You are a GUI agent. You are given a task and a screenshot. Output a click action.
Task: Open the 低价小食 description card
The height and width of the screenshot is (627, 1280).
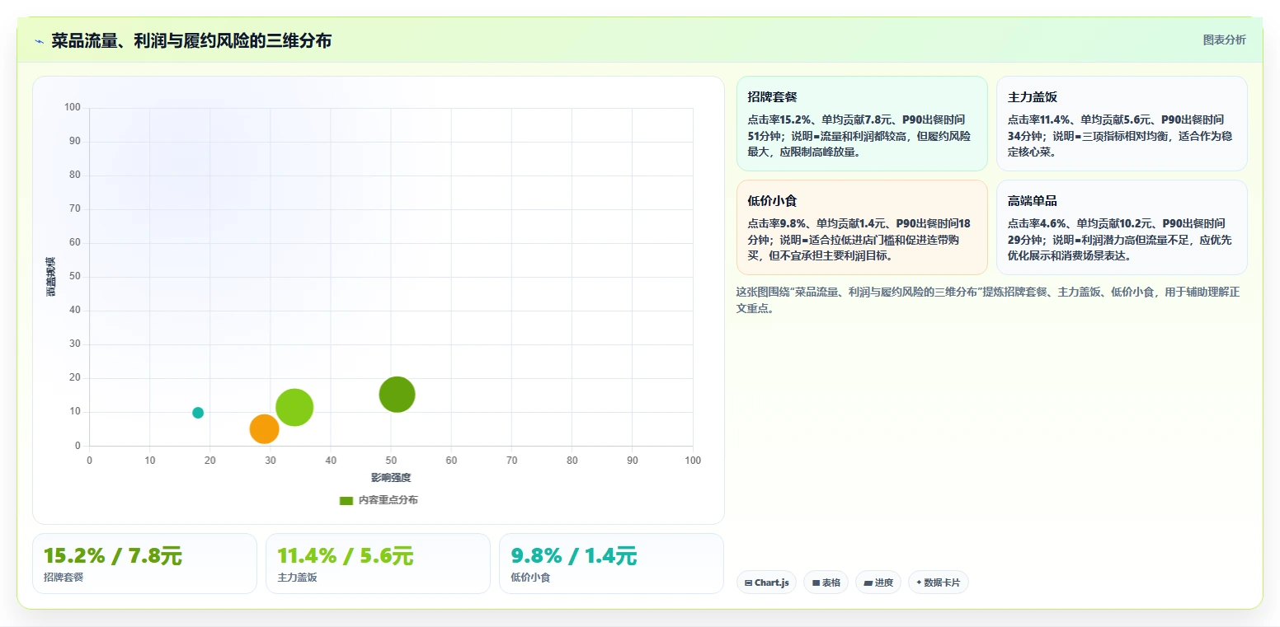[x=862, y=227]
